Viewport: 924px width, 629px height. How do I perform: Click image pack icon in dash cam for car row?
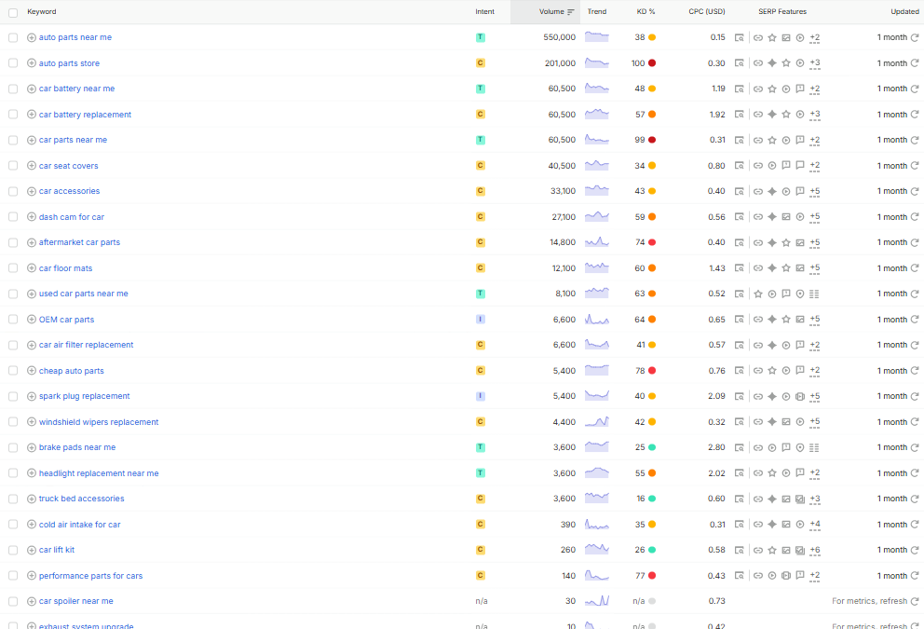(x=786, y=217)
